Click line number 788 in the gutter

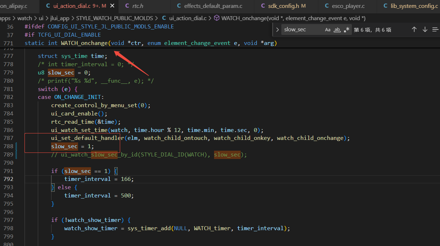[8, 146]
